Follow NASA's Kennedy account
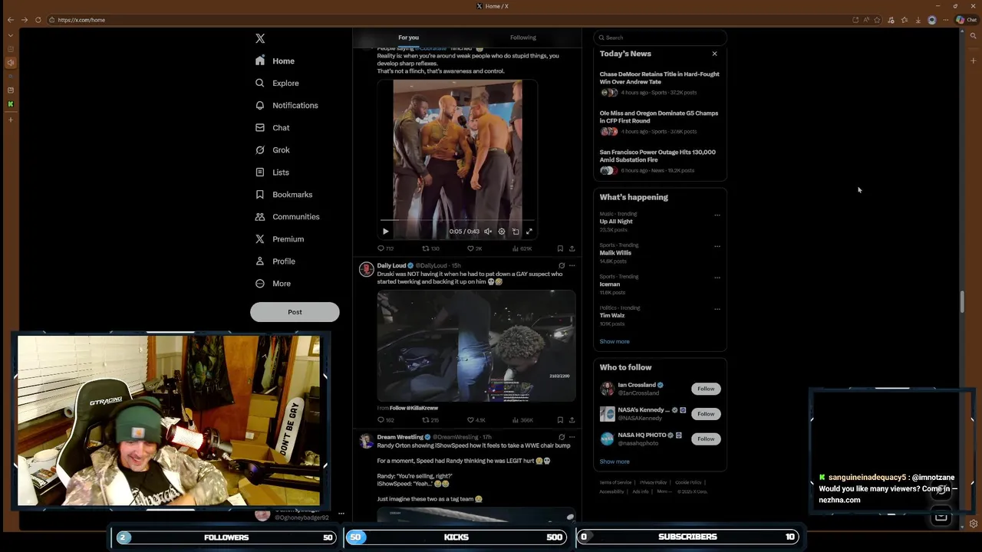 click(706, 414)
